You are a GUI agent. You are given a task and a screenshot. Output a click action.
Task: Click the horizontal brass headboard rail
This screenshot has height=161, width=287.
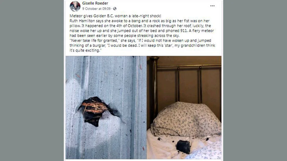189,66
